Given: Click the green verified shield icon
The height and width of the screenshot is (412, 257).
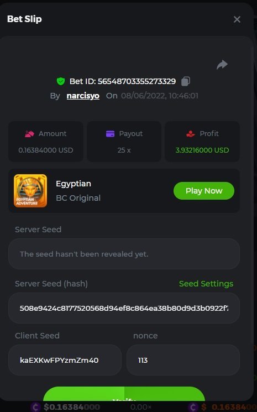Looking at the screenshot, I should point(61,81).
